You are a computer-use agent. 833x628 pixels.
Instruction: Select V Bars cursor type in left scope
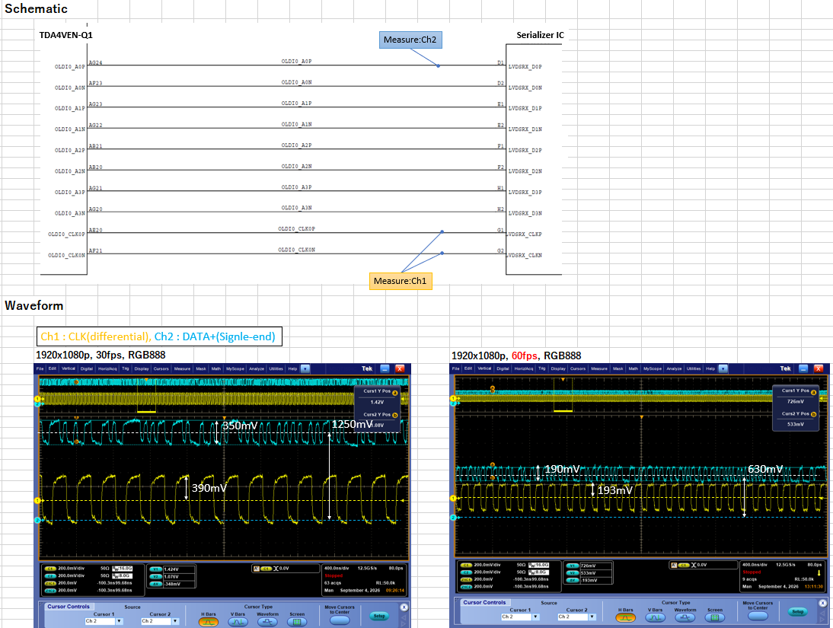[x=238, y=622]
